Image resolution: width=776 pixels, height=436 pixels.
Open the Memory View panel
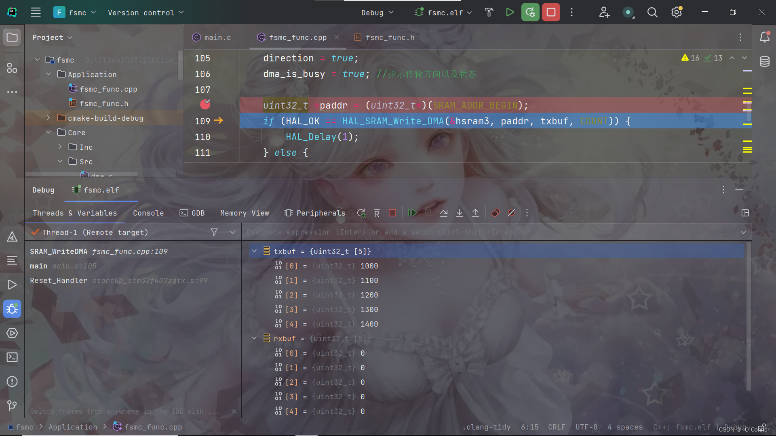[245, 213]
